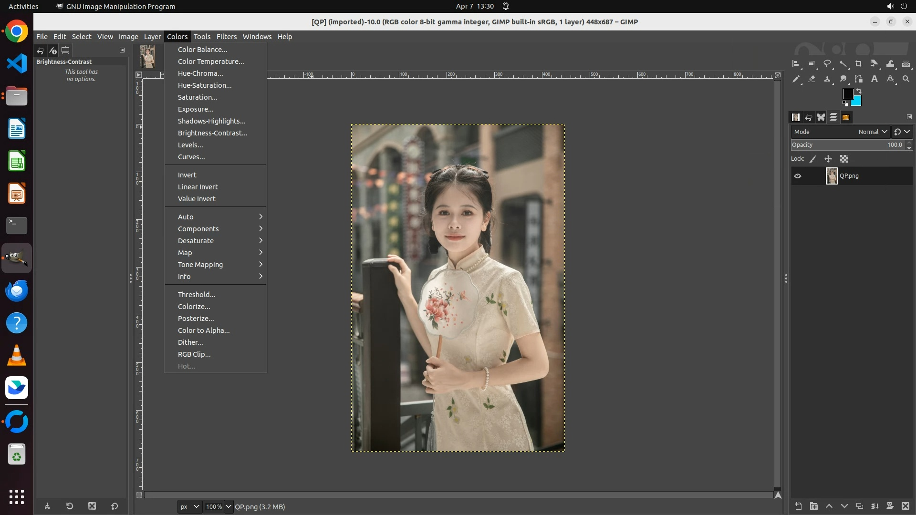
Task: Open the layer Mode Normal dropdown
Action: click(872, 132)
